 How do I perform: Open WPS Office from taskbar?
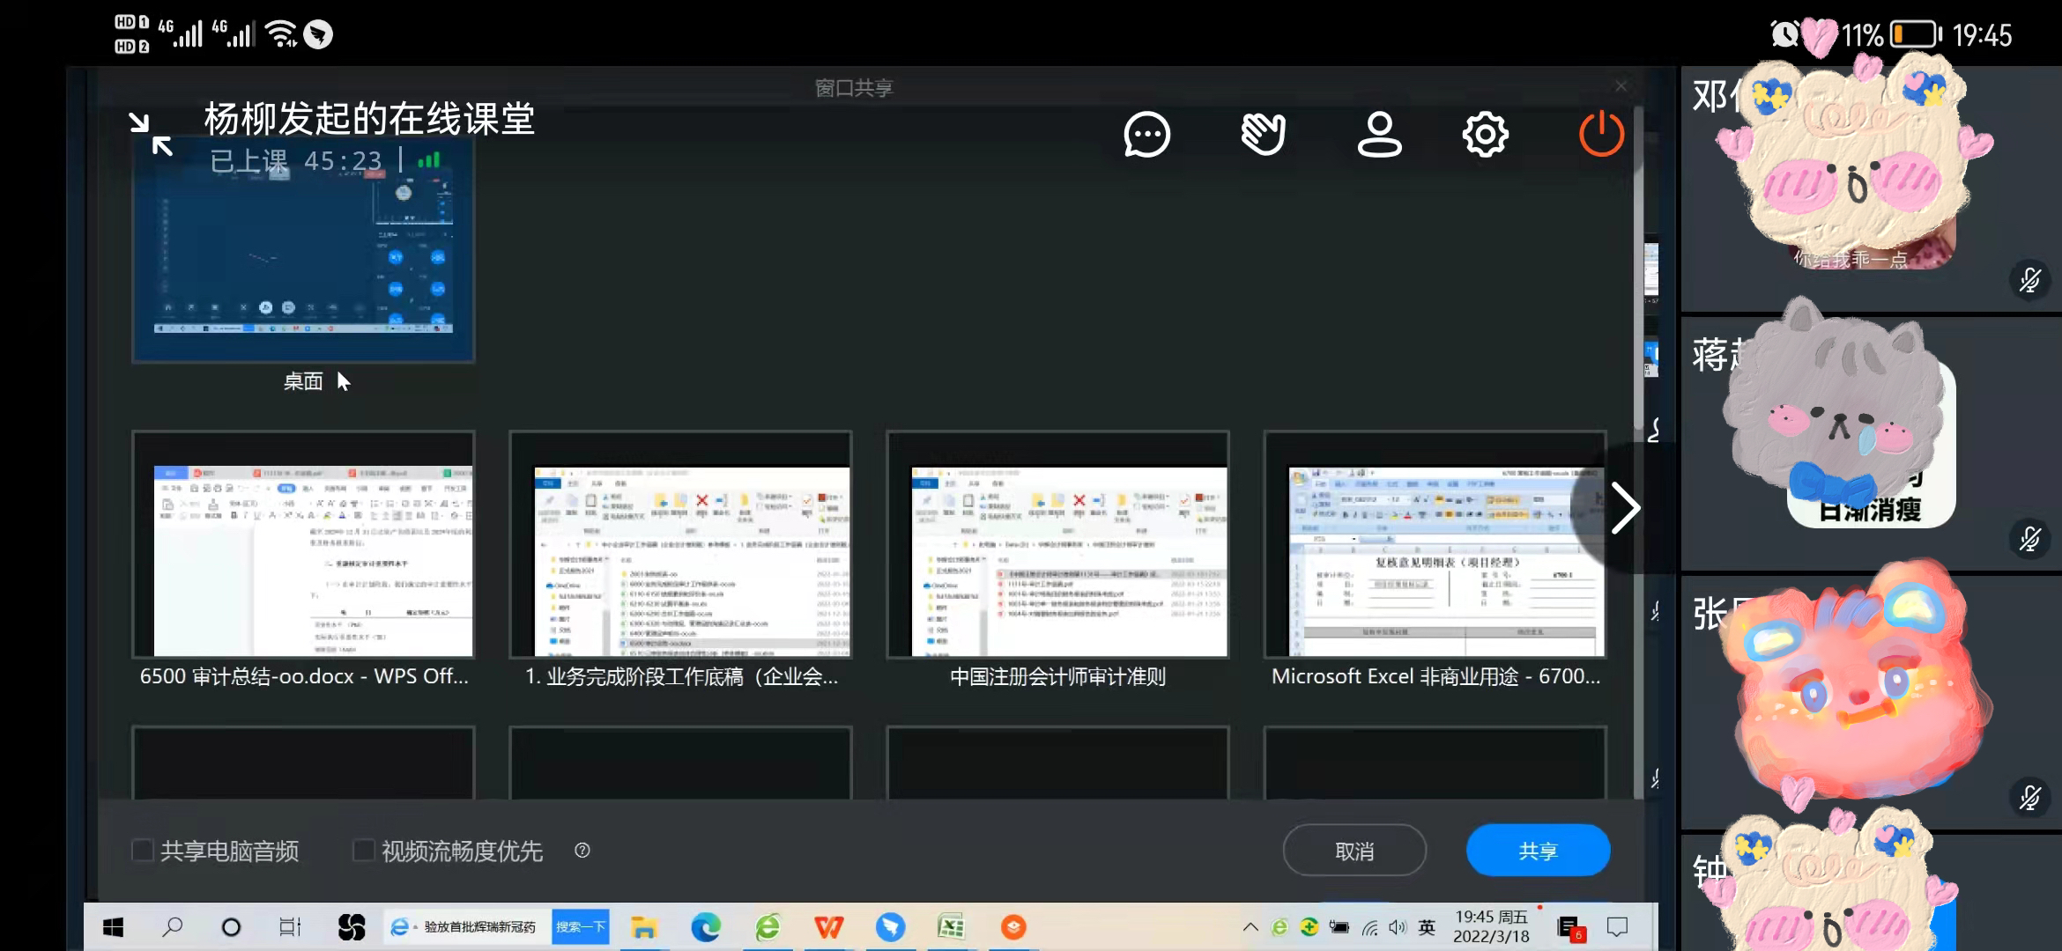(828, 927)
